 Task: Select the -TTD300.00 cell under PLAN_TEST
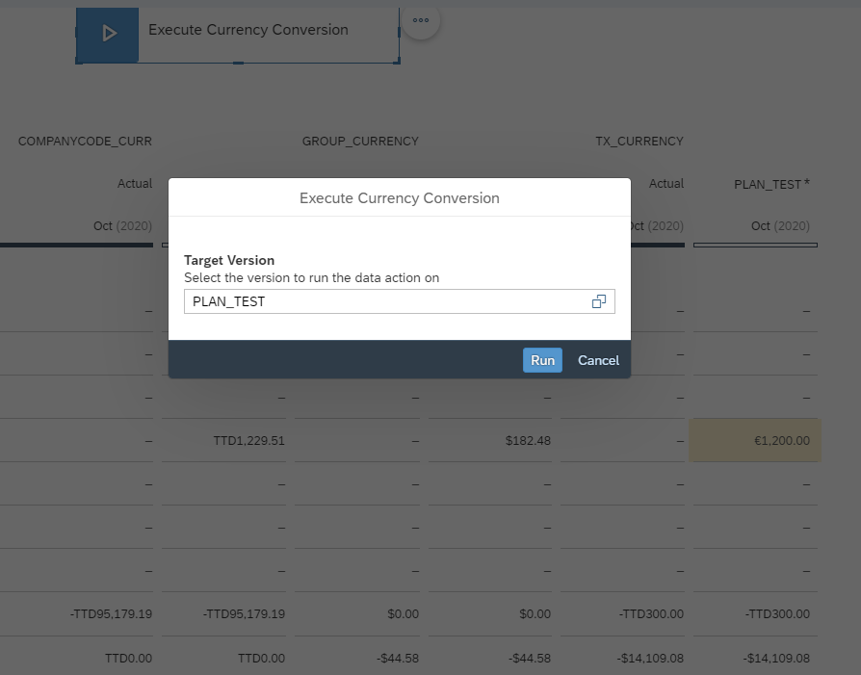pyautogui.click(x=777, y=614)
